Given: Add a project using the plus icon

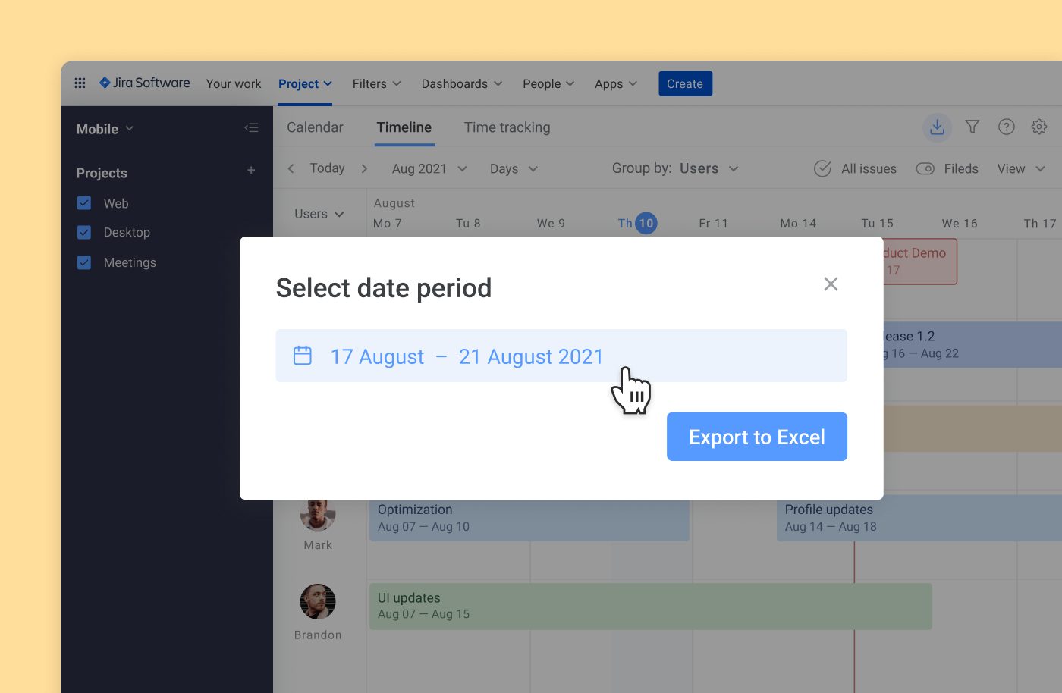Looking at the screenshot, I should pyautogui.click(x=251, y=171).
